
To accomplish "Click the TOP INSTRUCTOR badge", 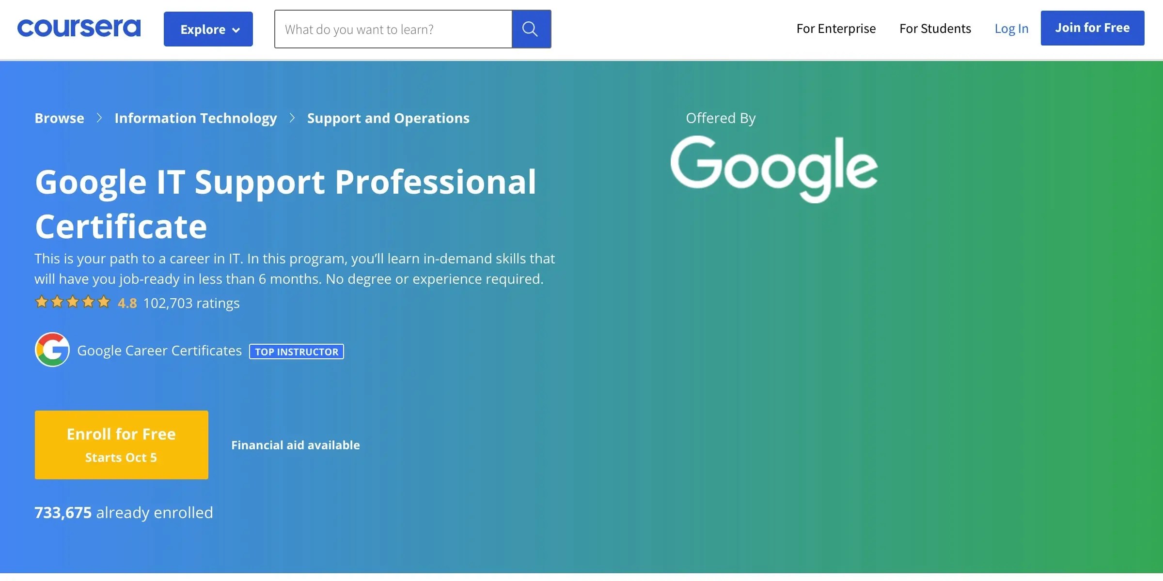I will click(x=296, y=352).
